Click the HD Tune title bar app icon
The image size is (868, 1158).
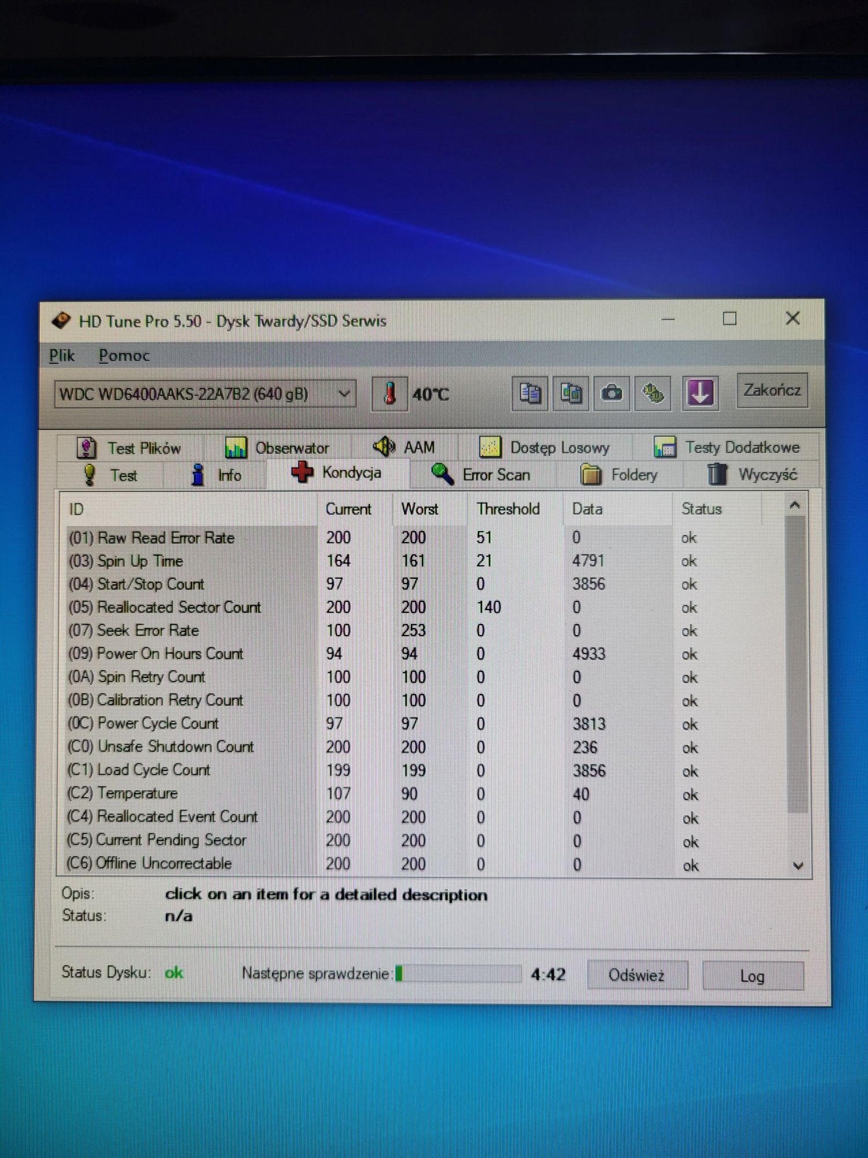point(61,320)
